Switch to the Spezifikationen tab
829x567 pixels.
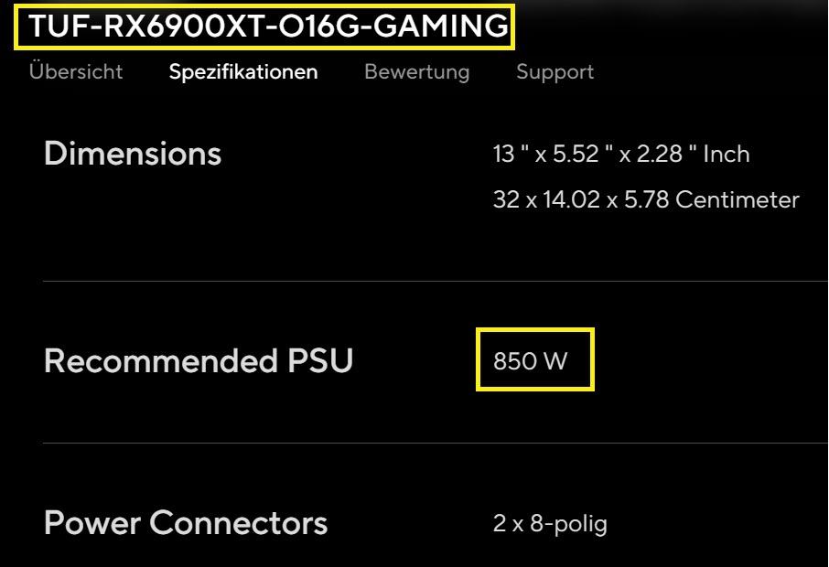pos(243,71)
